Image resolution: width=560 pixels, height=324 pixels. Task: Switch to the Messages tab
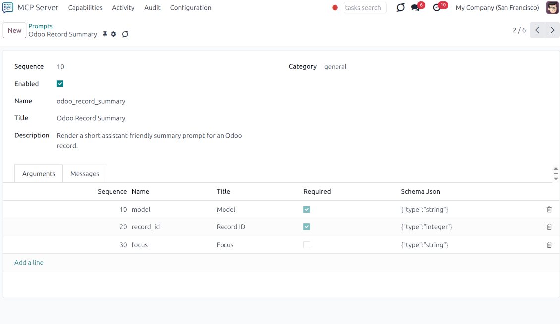pos(85,173)
